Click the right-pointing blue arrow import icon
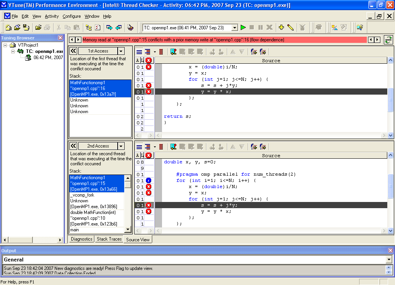Screen dimensions: 395x285 click(x=109, y=27)
